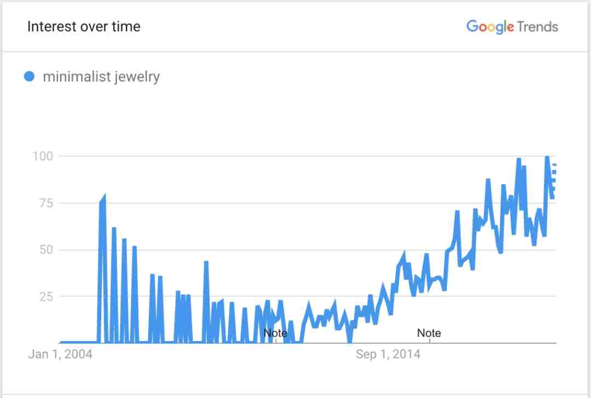Viewport: 591px width, 398px height.
Task: Select the minimalist jewelry legend label
Action: pos(101,77)
